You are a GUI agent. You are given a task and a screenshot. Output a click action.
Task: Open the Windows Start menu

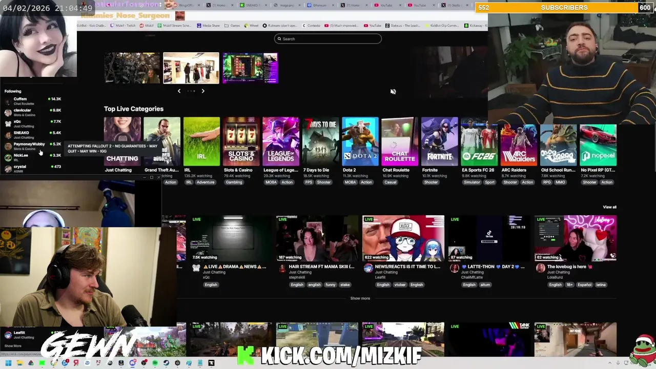[8, 363]
